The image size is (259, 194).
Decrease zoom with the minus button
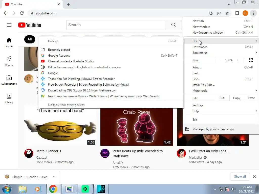pyautogui.click(x=220, y=60)
